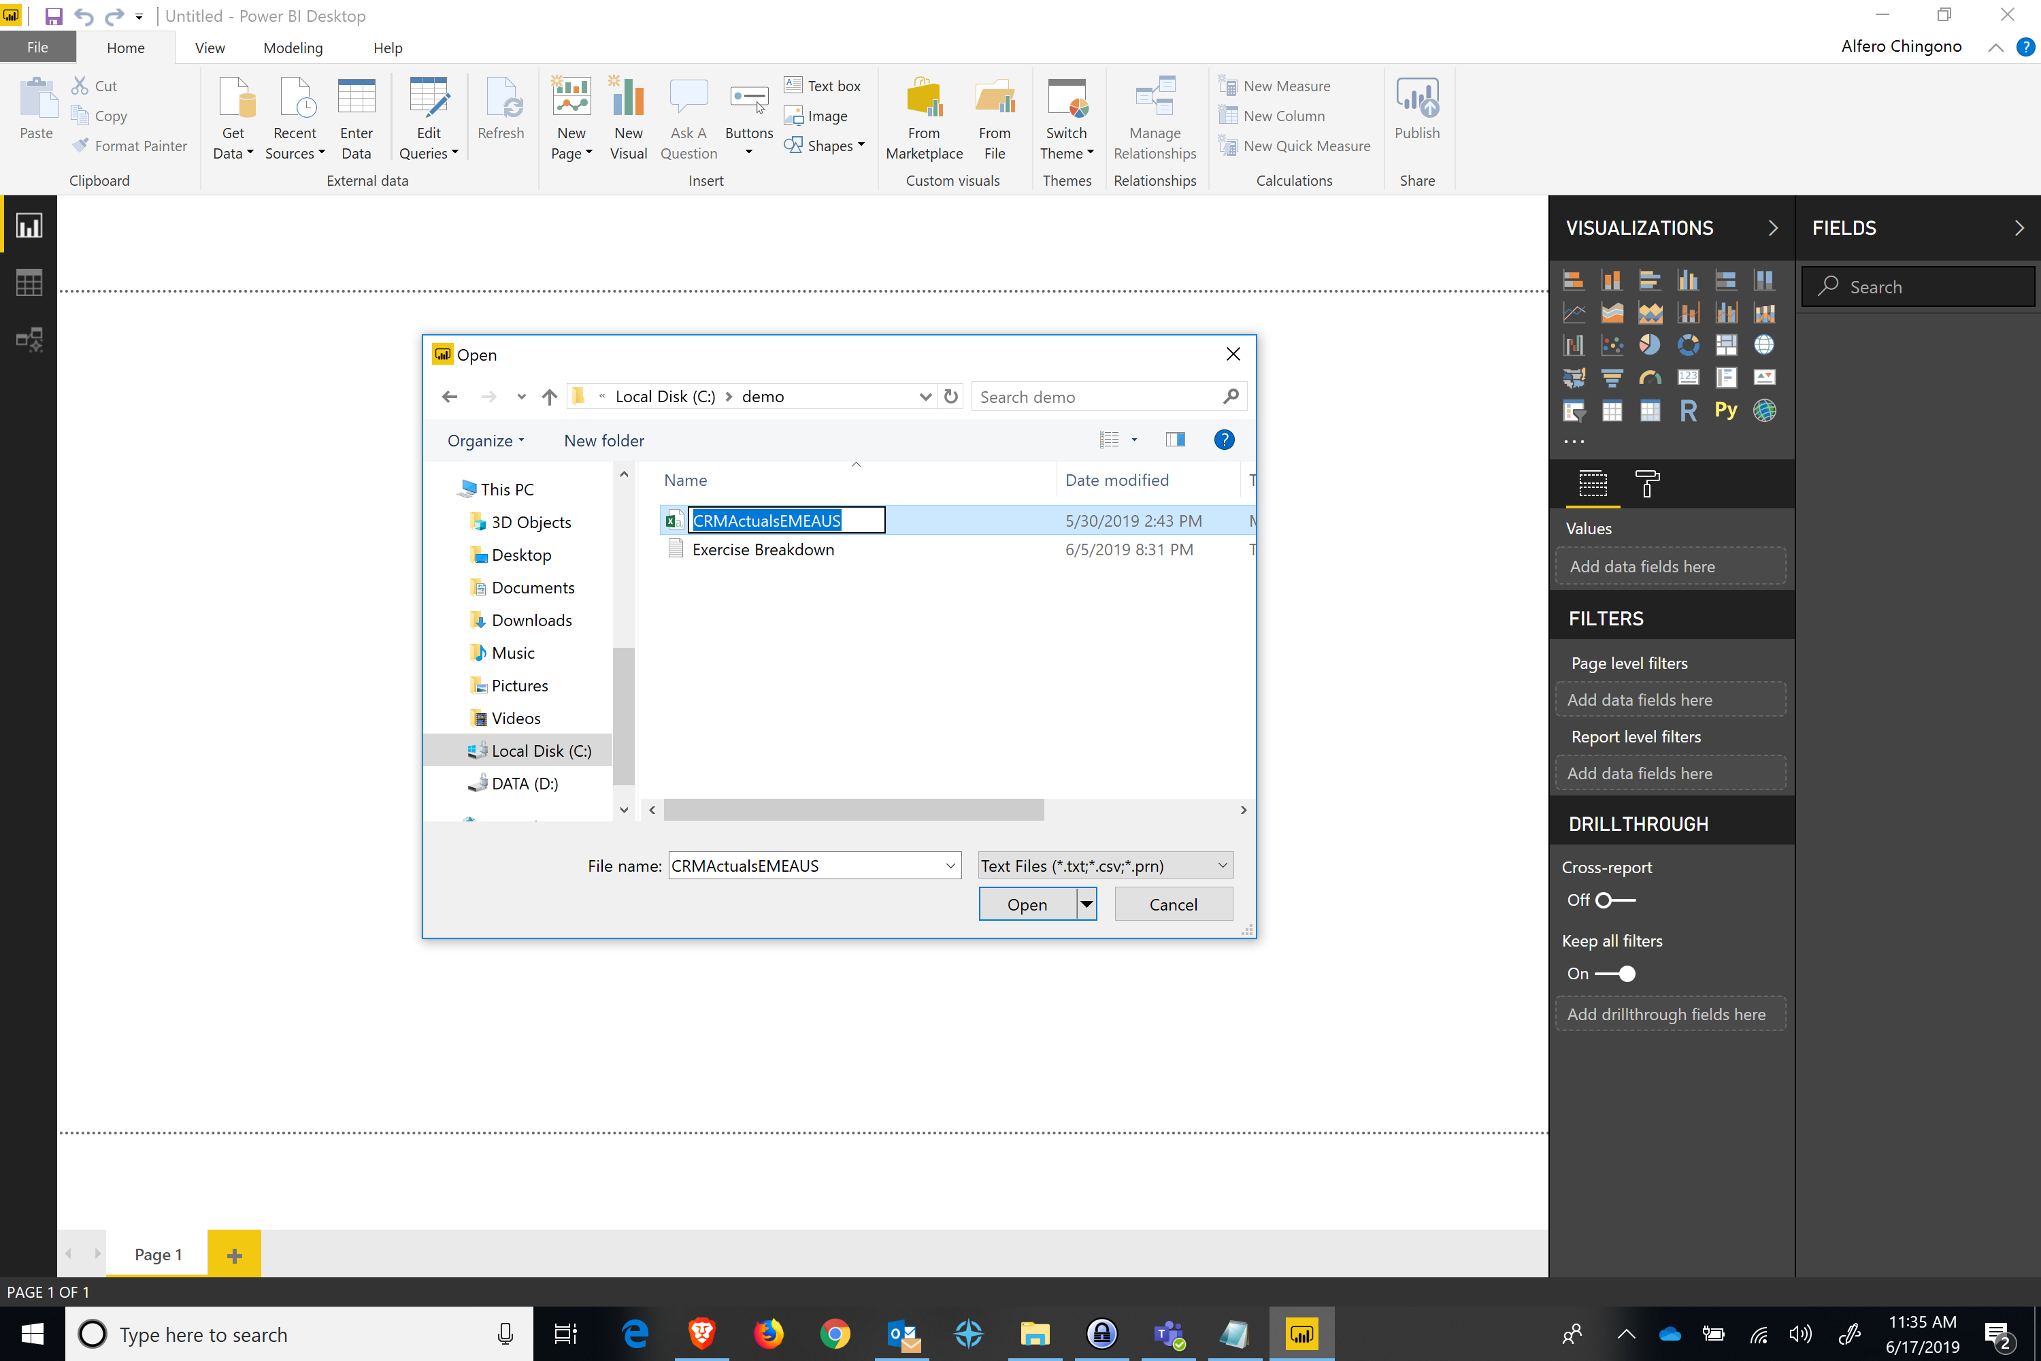Click the Cancel button in dialog

coord(1173,904)
